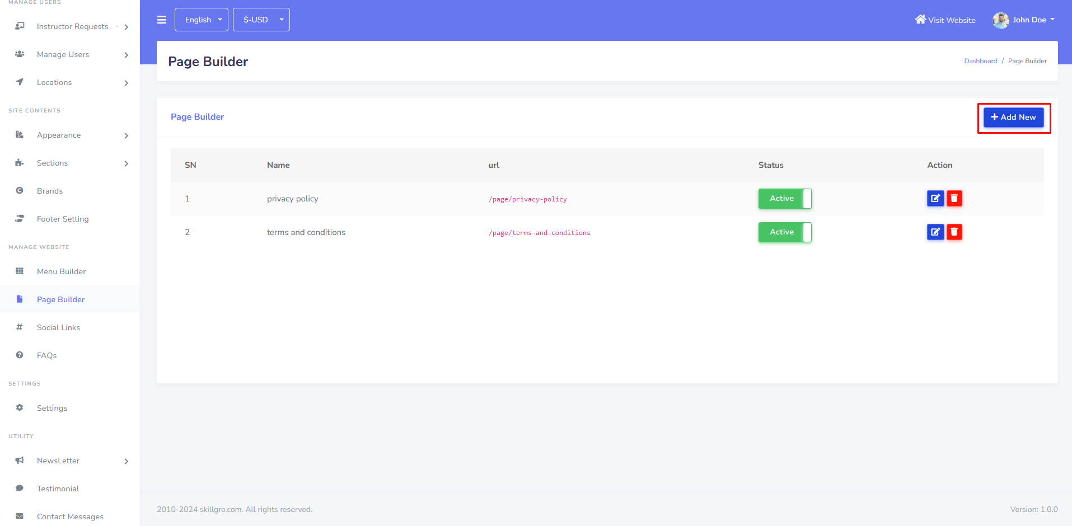Viewport: 1072px width, 526px height.
Task: Open the $-USD currency dropdown
Action: click(261, 20)
